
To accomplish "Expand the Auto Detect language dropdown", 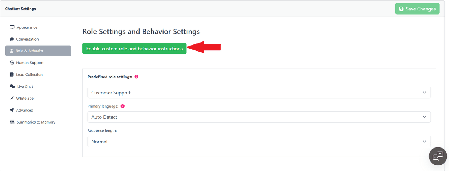I will click(259, 117).
